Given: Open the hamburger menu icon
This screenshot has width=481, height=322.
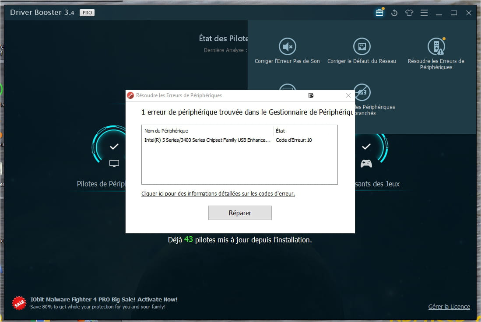Looking at the screenshot, I should (x=424, y=13).
